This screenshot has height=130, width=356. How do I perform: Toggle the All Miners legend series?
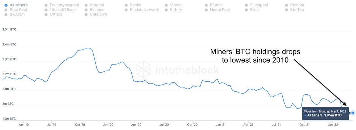(x=16, y=5)
